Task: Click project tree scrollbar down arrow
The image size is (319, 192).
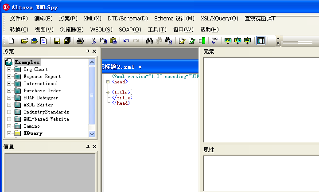Action: (x=92, y=134)
